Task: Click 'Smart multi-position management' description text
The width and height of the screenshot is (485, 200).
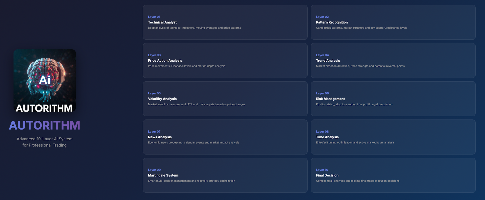Action: click(191, 181)
